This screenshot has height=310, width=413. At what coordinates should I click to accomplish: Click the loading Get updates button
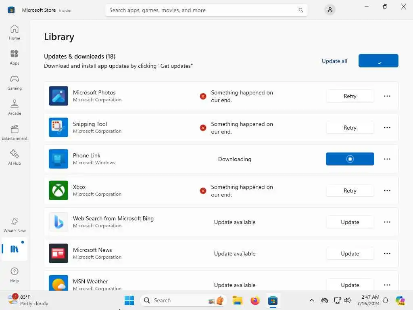[378, 61]
